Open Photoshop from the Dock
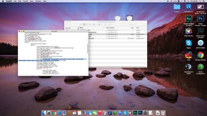 tap(140, 113)
